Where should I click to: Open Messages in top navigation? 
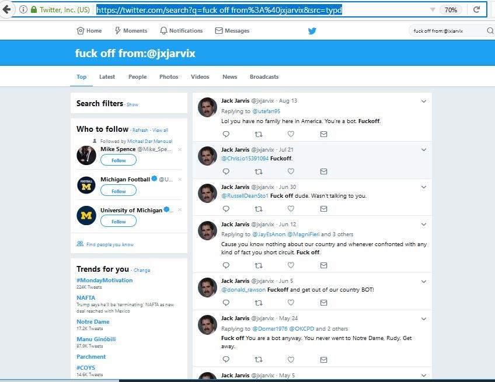point(232,30)
